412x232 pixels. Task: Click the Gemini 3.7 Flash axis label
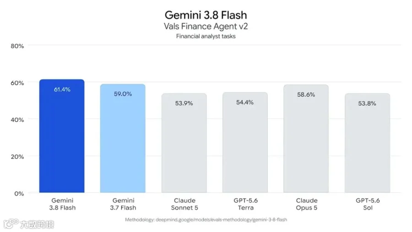(123, 204)
